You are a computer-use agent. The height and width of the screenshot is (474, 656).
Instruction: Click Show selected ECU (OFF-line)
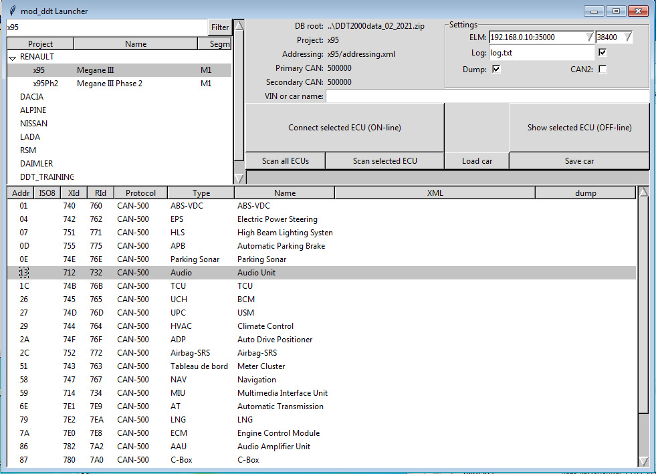pos(579,128)
